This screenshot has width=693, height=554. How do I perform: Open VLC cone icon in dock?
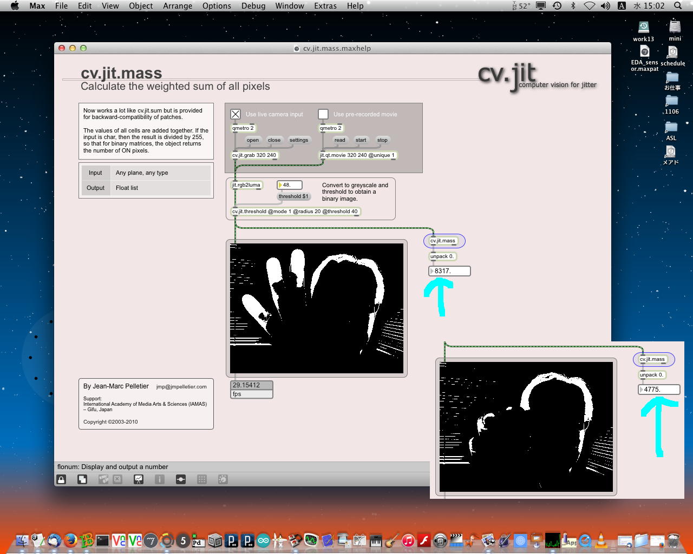click(x=601, y=540)
